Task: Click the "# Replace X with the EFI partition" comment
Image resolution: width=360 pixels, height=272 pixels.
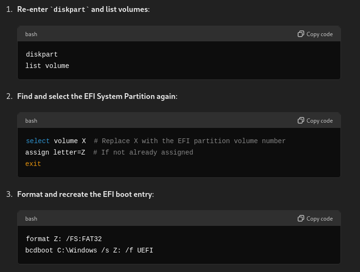Action: [190, 141]
